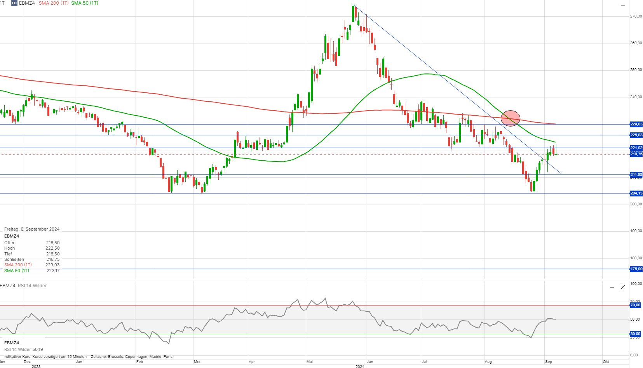Minimize the RSI indicator panel
Image resolution: width=643 pixels, height=368 pixels.
tap(612, 287)
